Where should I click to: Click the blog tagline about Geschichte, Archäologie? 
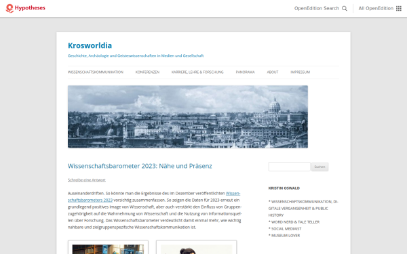(x=136, y=56)
